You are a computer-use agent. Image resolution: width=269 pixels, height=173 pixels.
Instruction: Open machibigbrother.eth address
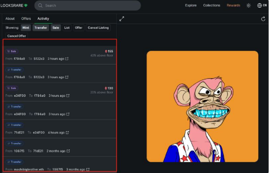click(x=29, y=169)
